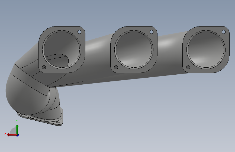Click the red X label of the triad
This screenshot has height=152, width=235.
(x=5, y=133)
